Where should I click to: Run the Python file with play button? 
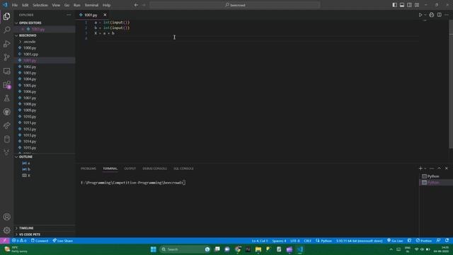click(420, 15)
